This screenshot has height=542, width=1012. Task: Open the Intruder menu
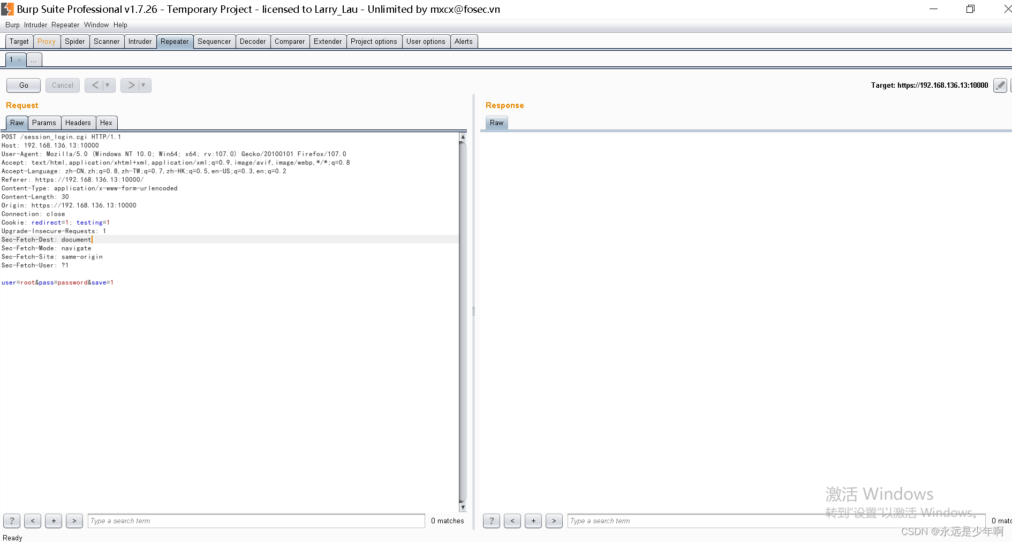coord(35,25)
